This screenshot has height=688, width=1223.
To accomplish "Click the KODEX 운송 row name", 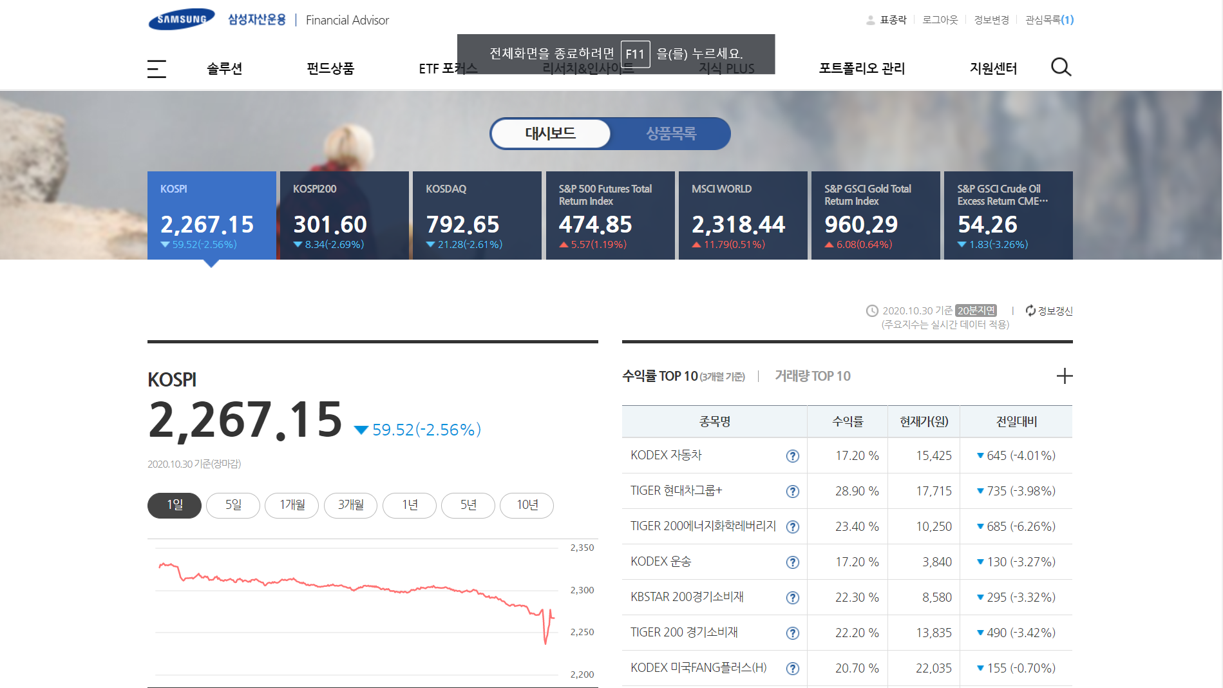I will coord(661,562).
